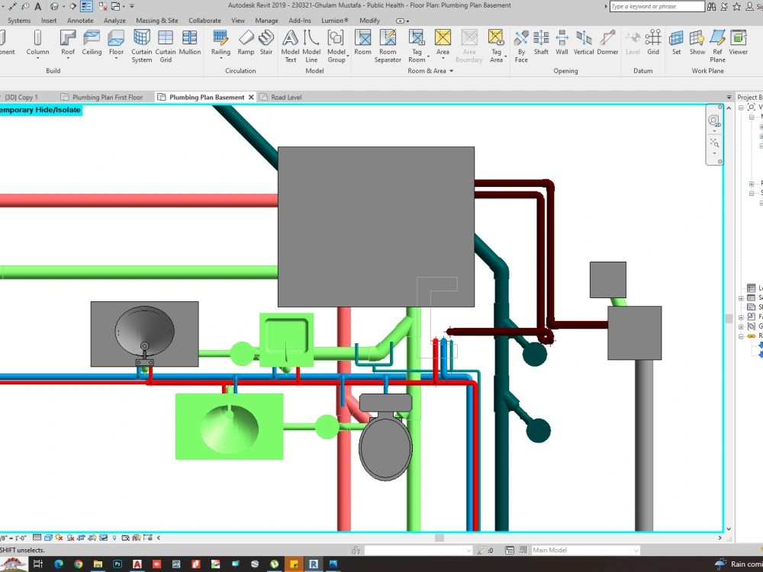Open the Systems ribbon tab
Viewport: 763px width, 572px height.
pyautogui.click(x=19, y=21)
